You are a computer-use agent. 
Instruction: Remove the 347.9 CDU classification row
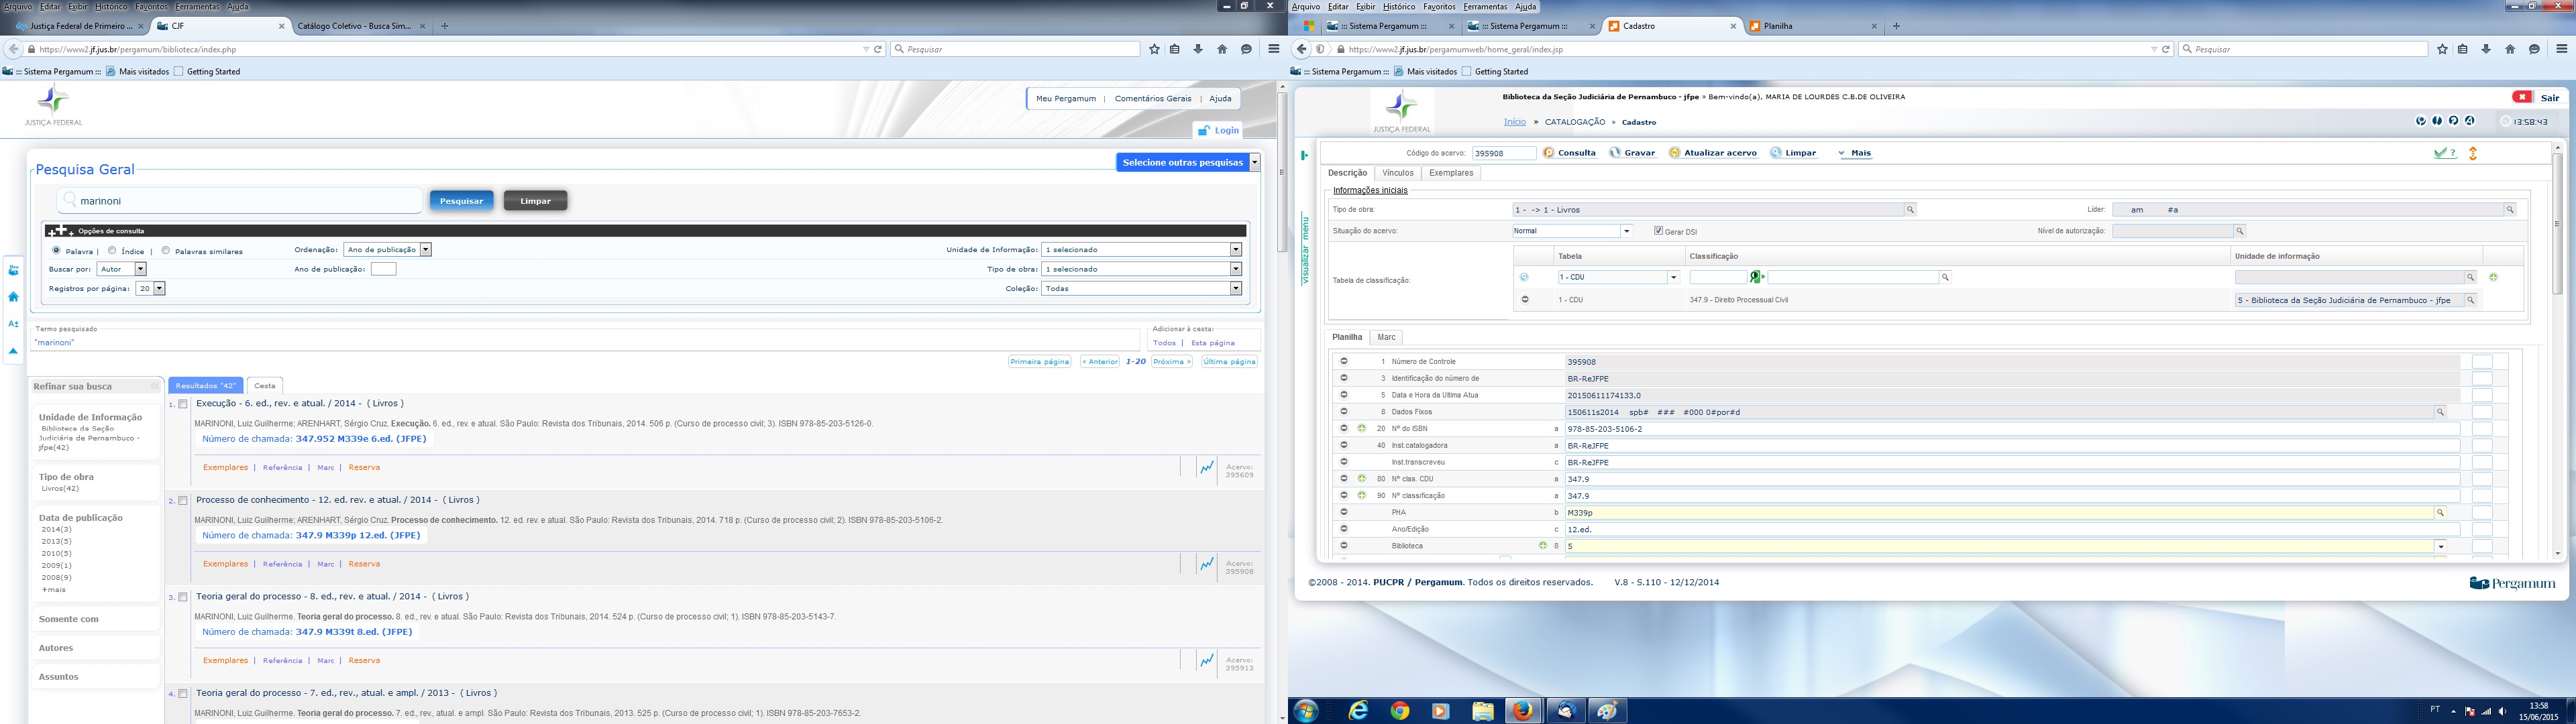[1525, 300]
